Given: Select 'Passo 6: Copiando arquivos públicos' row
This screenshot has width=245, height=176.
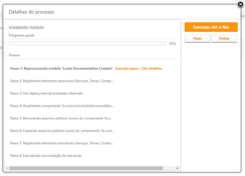Looking at the screenshot, I should tap(62, 131).
